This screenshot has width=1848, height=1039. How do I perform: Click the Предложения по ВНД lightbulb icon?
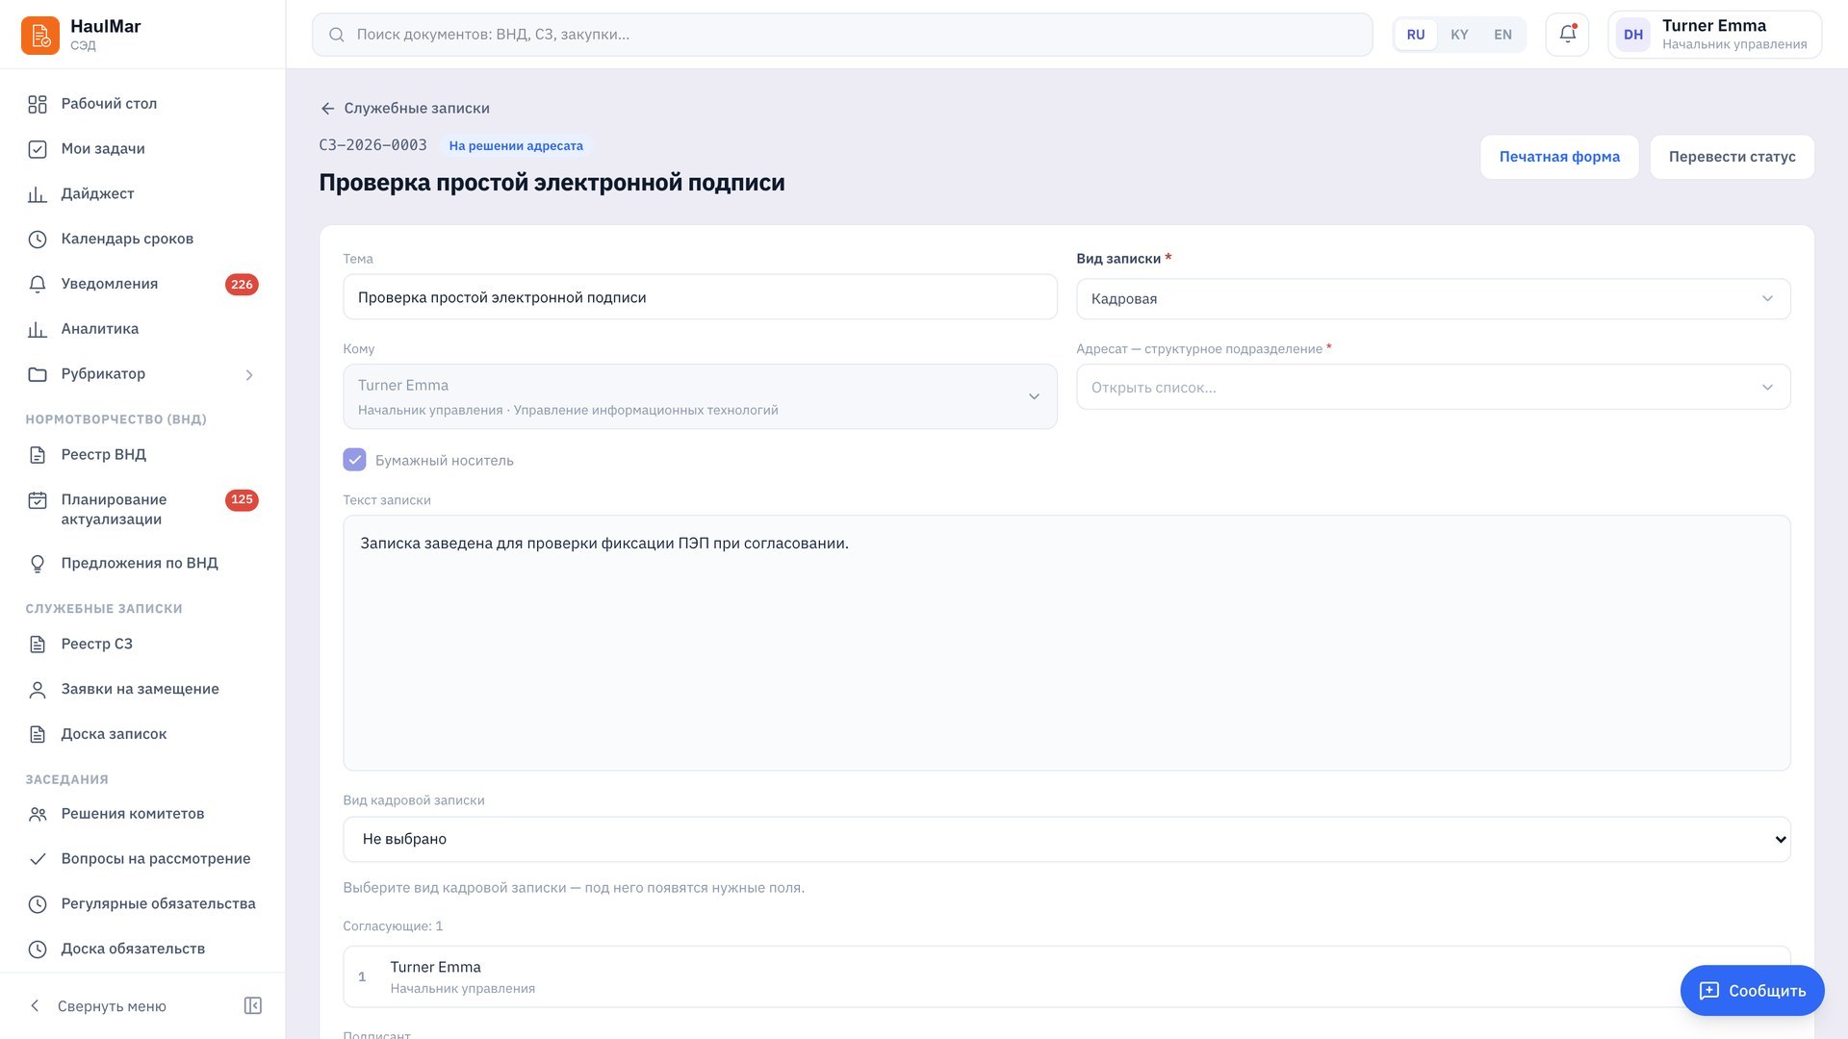(38, 564)
